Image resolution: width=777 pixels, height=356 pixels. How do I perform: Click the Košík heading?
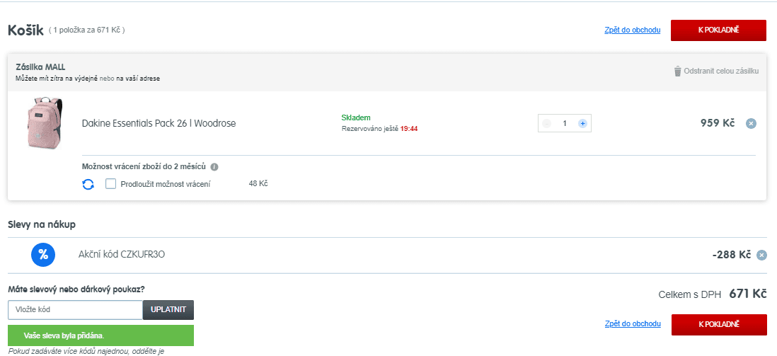coord(25,30)
